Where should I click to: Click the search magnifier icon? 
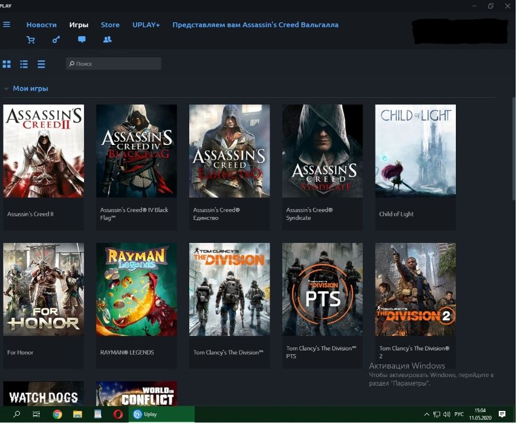pos(72,63)
